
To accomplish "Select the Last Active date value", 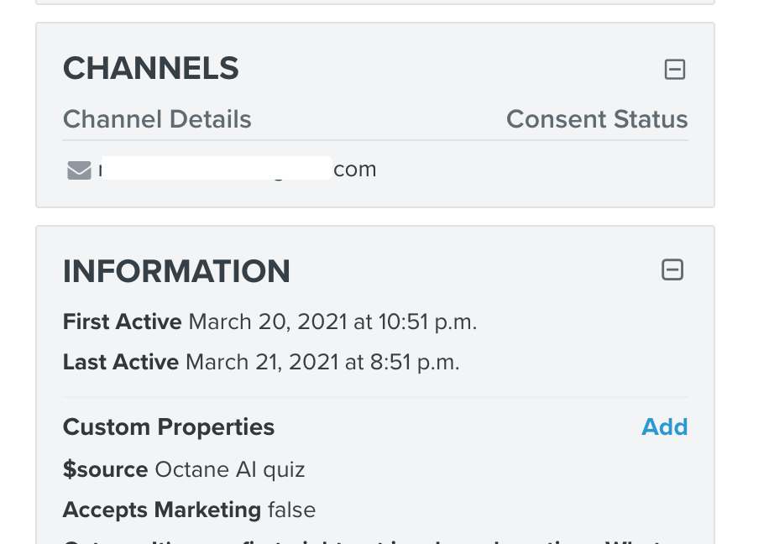I will click(322, 363).
